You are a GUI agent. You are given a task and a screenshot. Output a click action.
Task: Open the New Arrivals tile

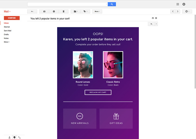(80, 118)
